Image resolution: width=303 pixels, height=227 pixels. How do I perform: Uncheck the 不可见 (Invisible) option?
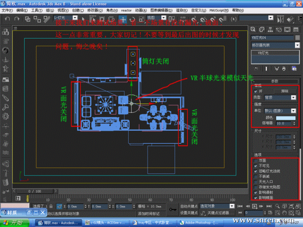coord(255,166)
